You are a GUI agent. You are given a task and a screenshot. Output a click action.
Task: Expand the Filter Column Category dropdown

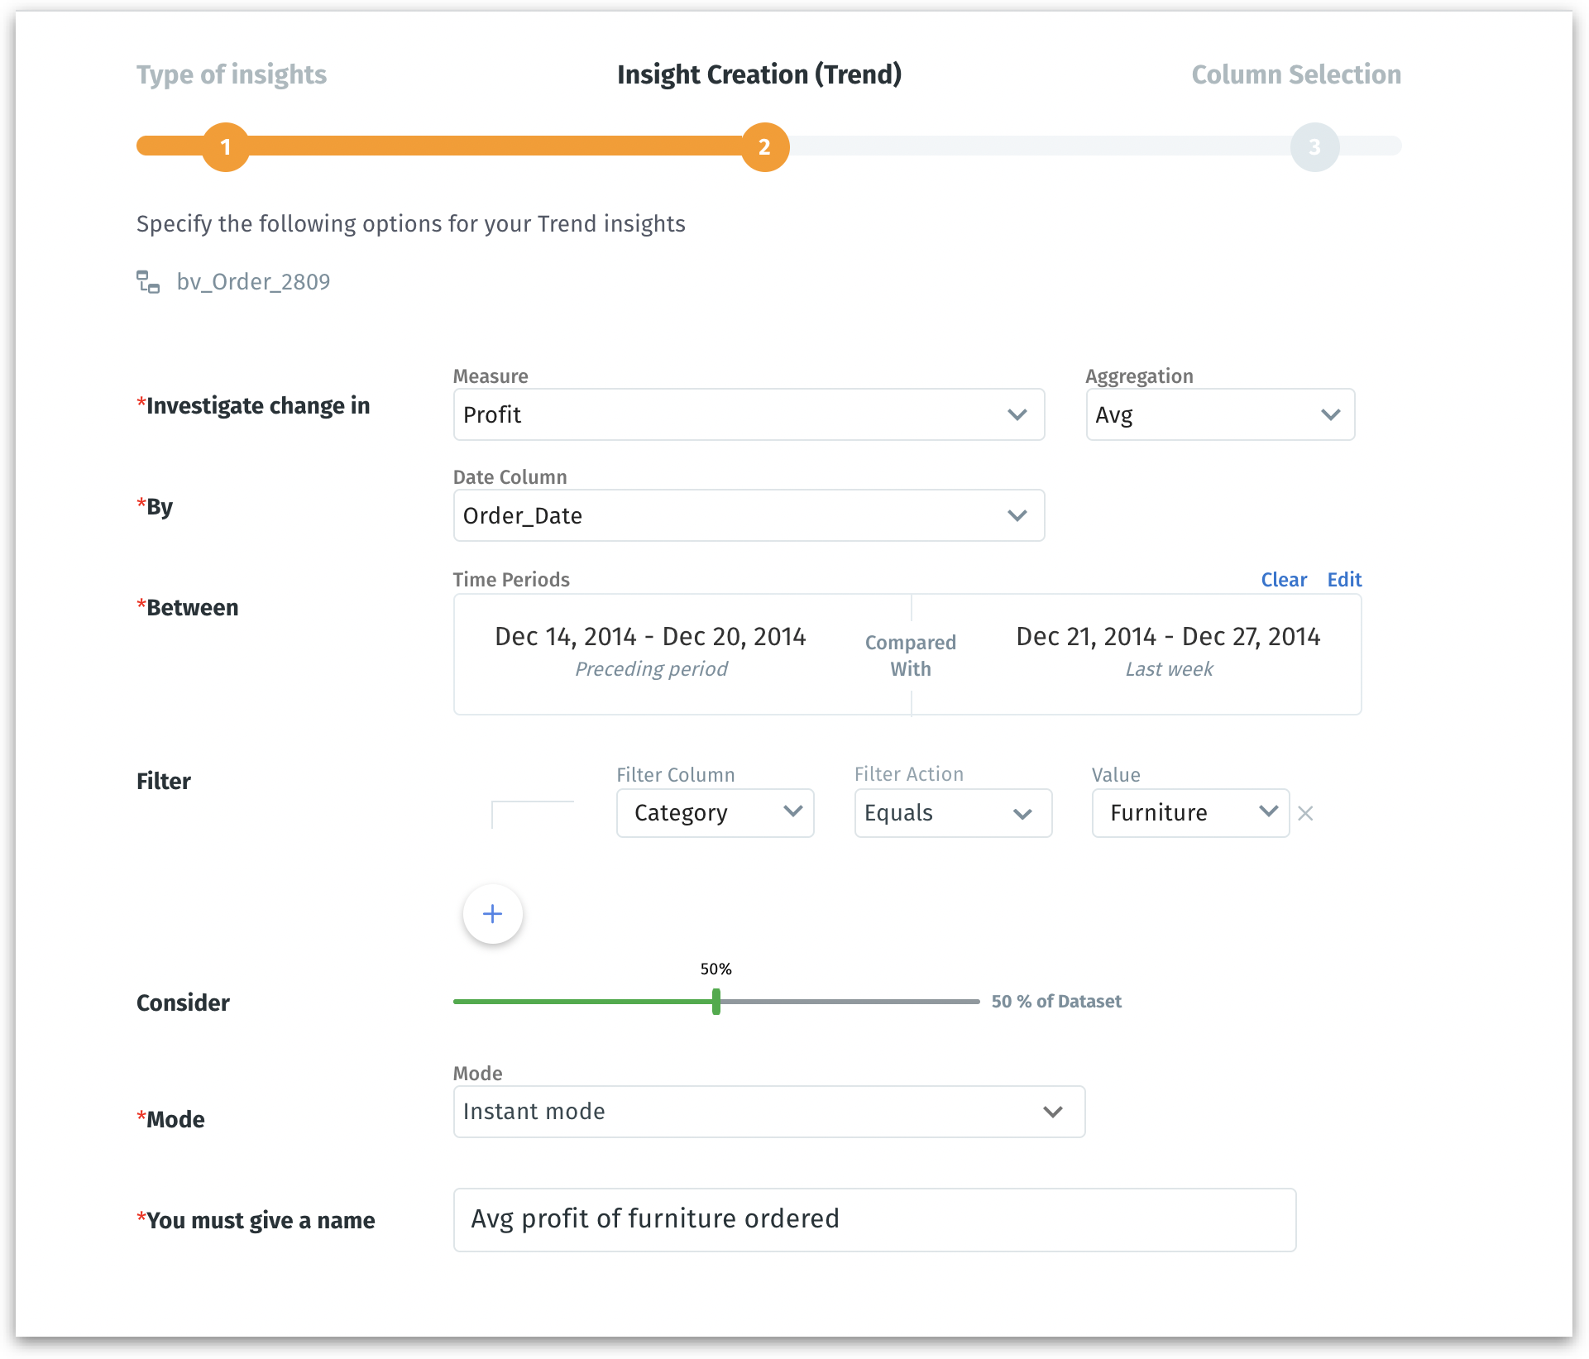(x=715, y=813)
